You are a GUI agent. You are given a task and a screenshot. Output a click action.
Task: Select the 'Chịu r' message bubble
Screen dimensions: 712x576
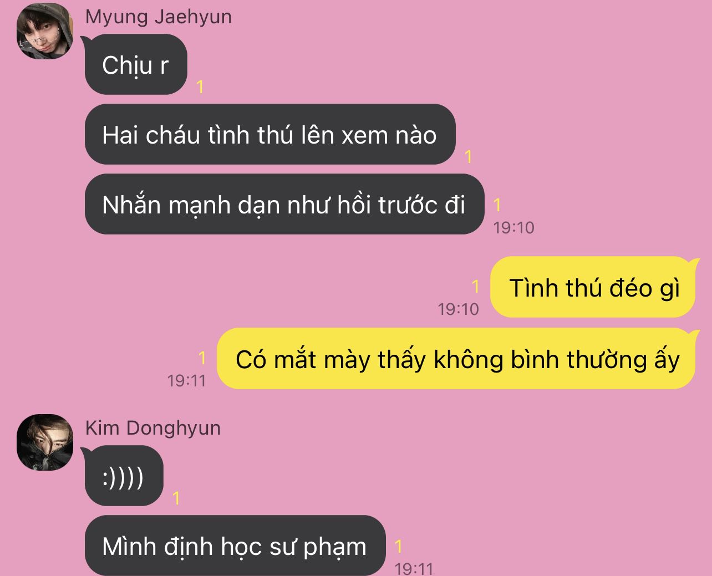point(136,65)
